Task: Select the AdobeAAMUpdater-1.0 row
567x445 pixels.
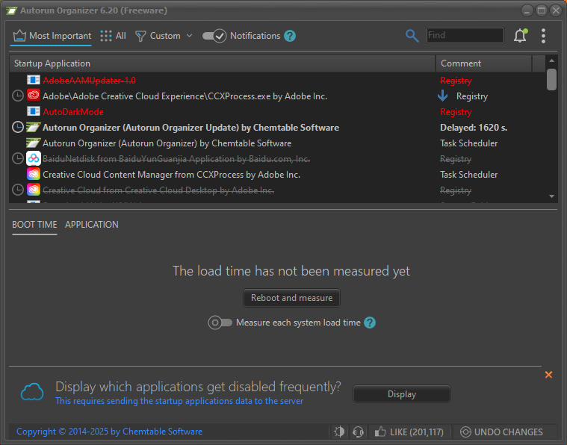Action: 278,80
